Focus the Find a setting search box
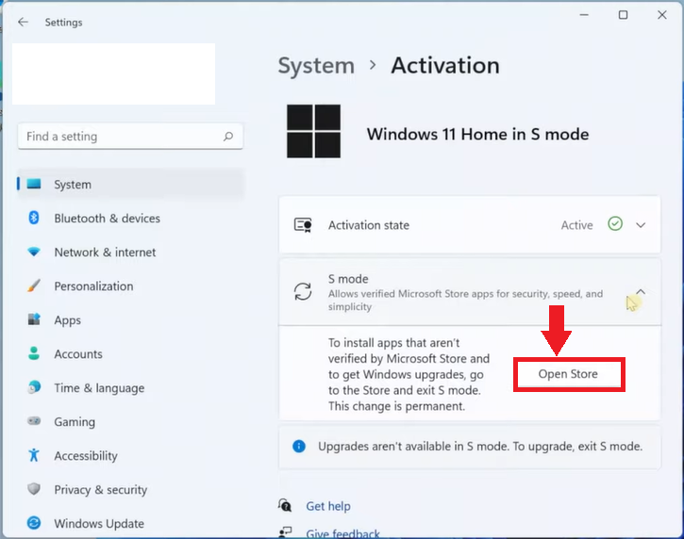684x539 pixels. 118,137
